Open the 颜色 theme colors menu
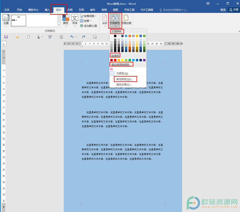240x212 pixels. [x=66, y=21]
